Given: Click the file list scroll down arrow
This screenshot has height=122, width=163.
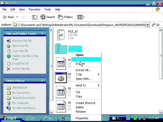Looking at the screenshot, I should (x=161, y=112).
